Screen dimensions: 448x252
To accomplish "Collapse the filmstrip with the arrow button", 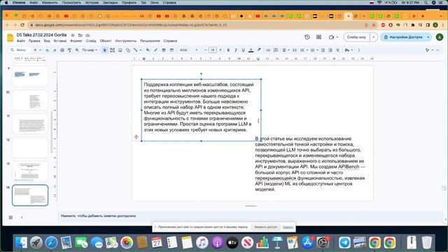I will (x=22, y=218).
